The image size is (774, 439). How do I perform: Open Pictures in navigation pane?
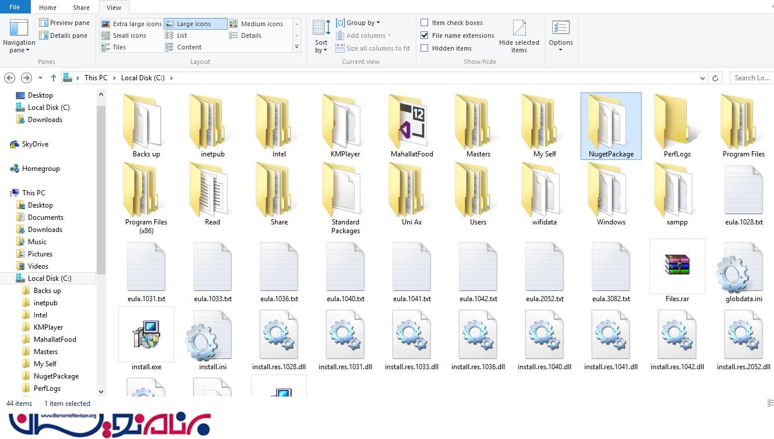(40, 254)
